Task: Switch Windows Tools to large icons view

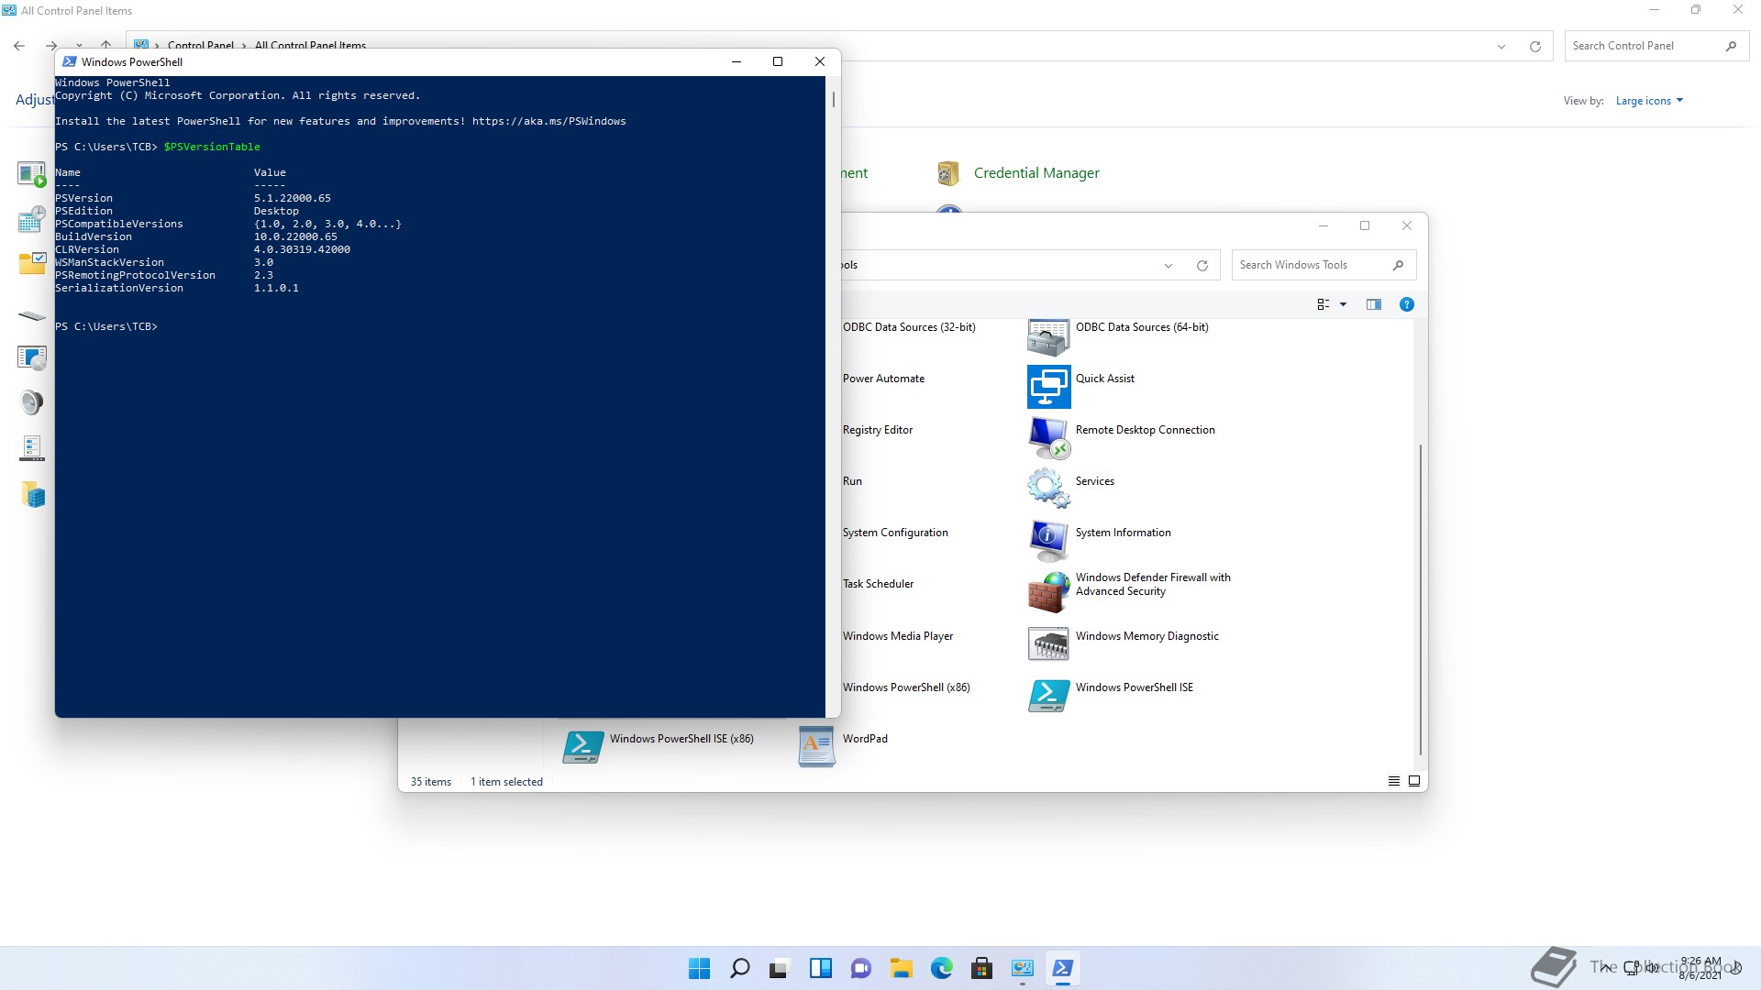Action: tap(1414, 781)
